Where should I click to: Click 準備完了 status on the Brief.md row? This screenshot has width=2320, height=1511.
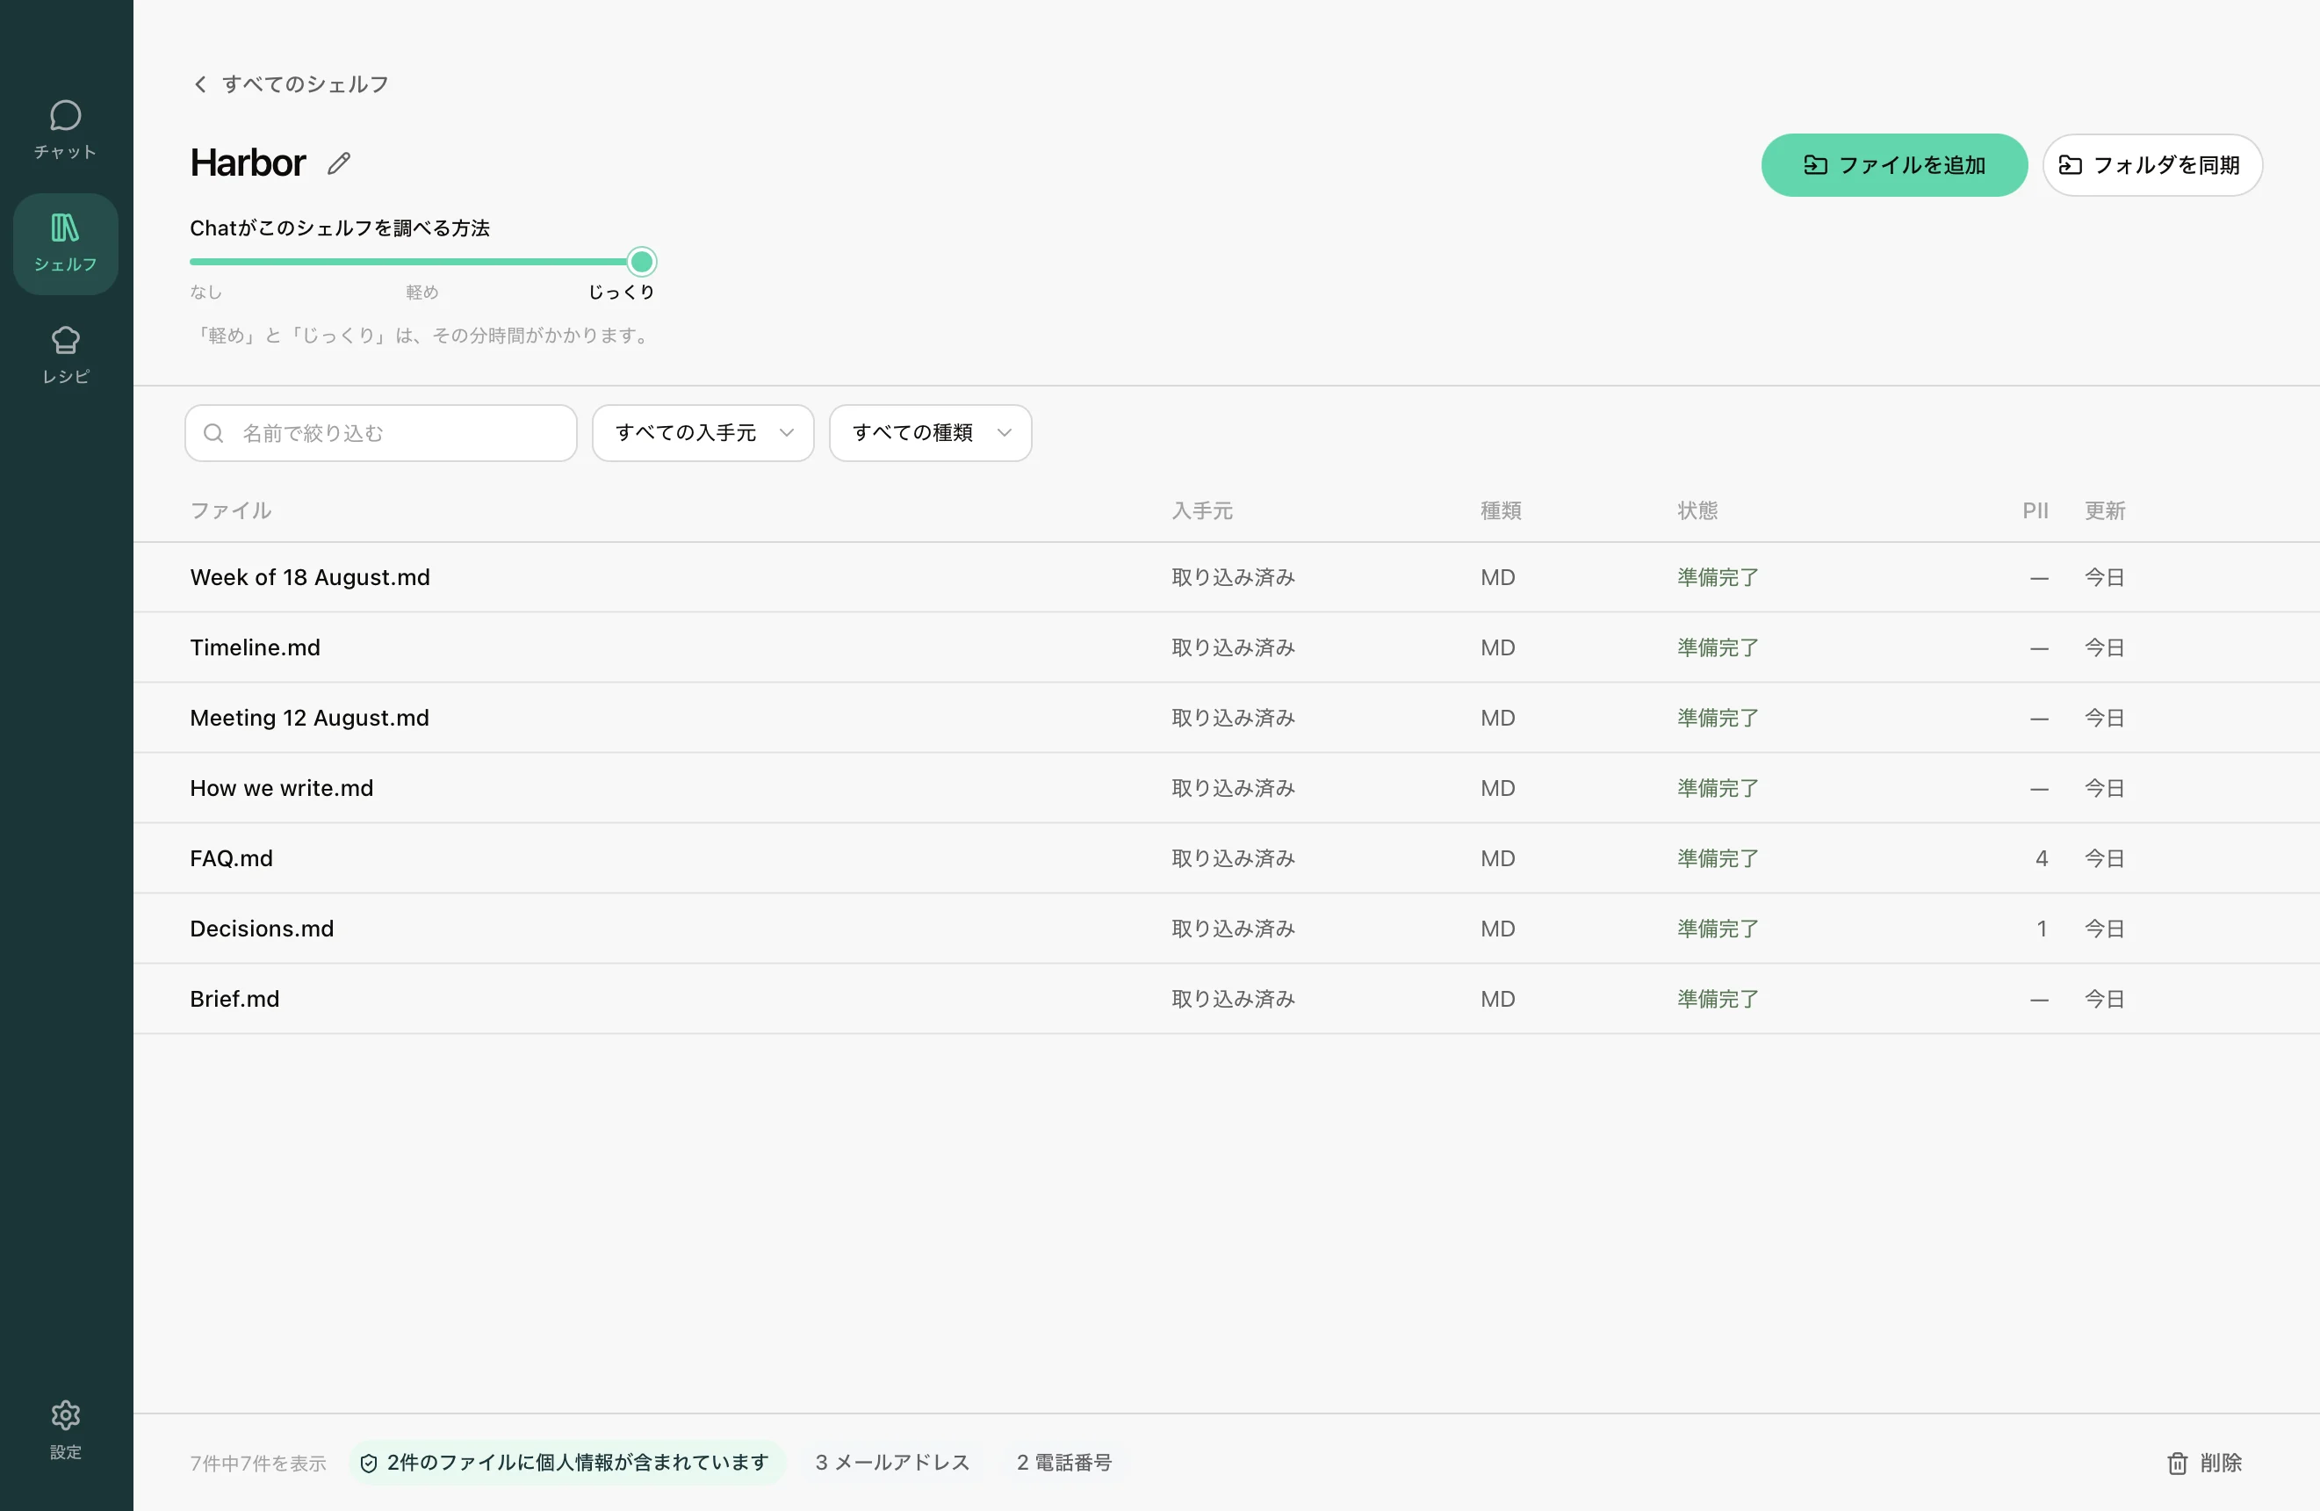[x=1718, y=998]
